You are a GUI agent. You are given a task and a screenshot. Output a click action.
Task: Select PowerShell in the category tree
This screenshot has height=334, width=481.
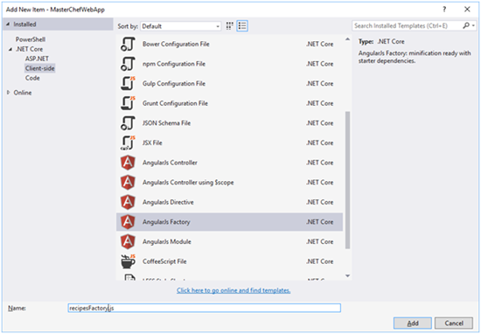click(31, 39)
